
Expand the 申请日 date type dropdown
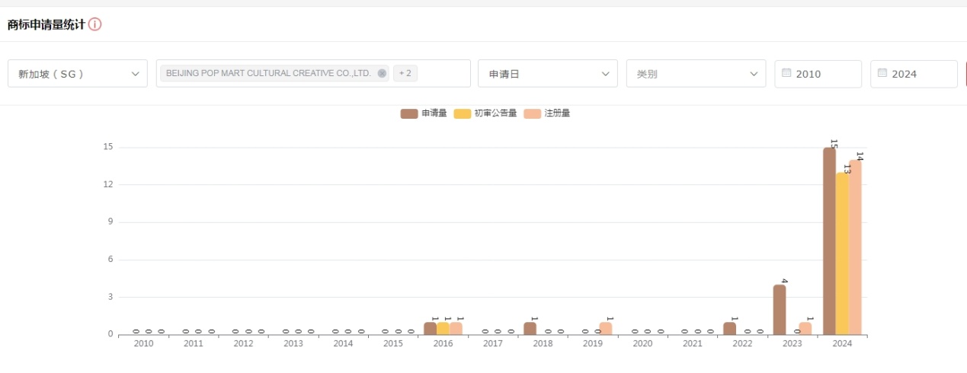547,74
